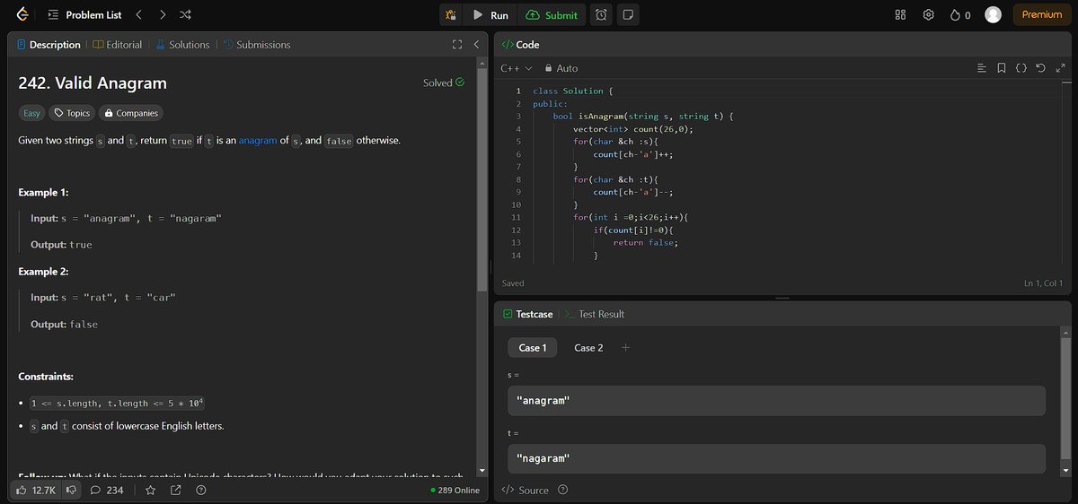Viewport: 1078px width, 504px height.
Task: Toggle the Auto lock setting
Action: pos(561,68)
